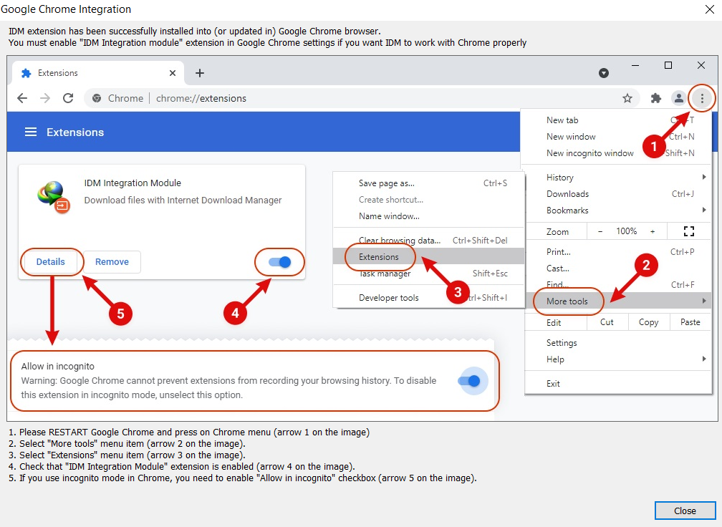This screenshot has width=722, height=527.
Task: Expand the Help submenu
Action: click(x=618, y=359)
